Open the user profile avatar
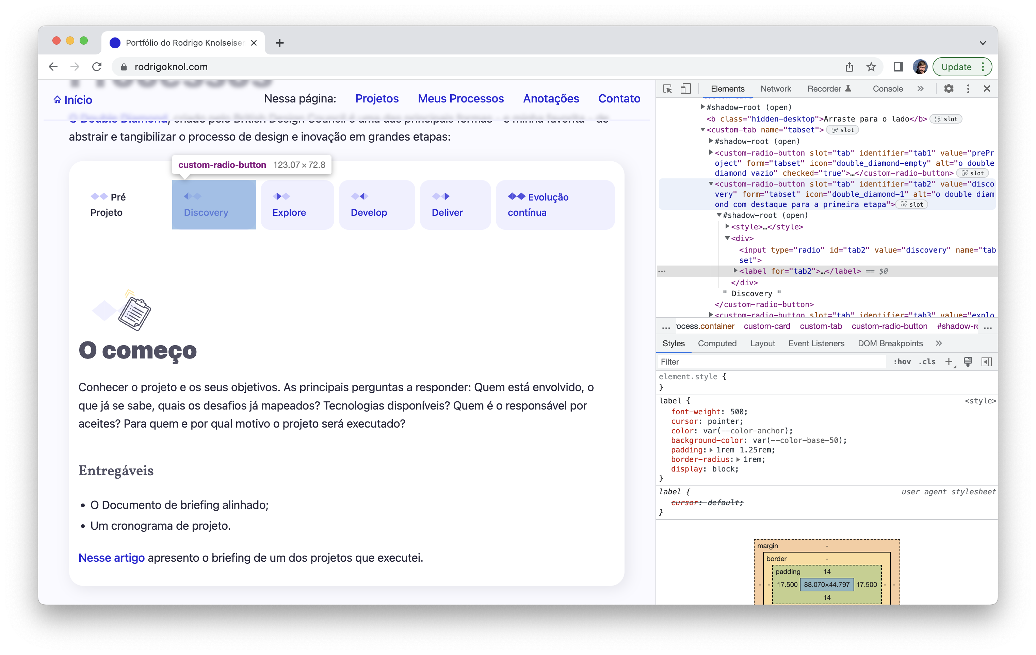 click(920, 67)
